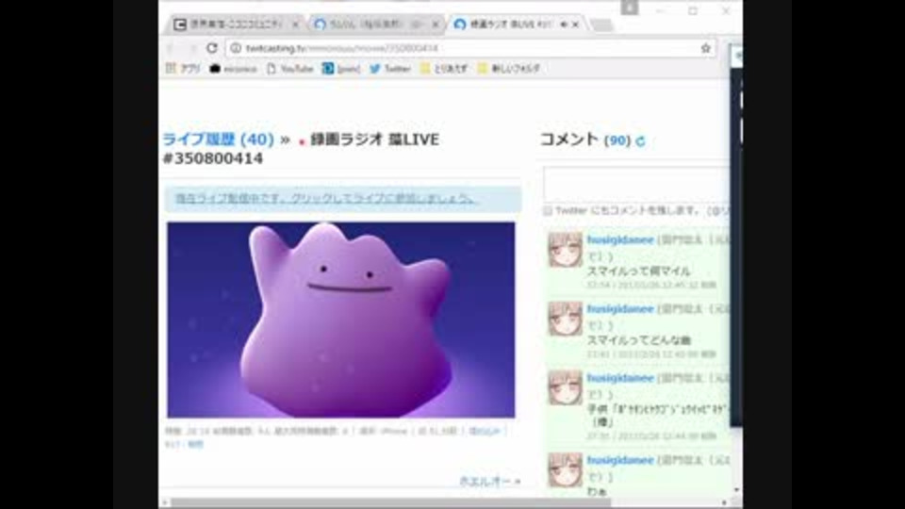This screenshot has height=509, width=905.
Task: Focus the twitcasting.tv address bar
Action: pyautogui.click(x=470, y=48)
